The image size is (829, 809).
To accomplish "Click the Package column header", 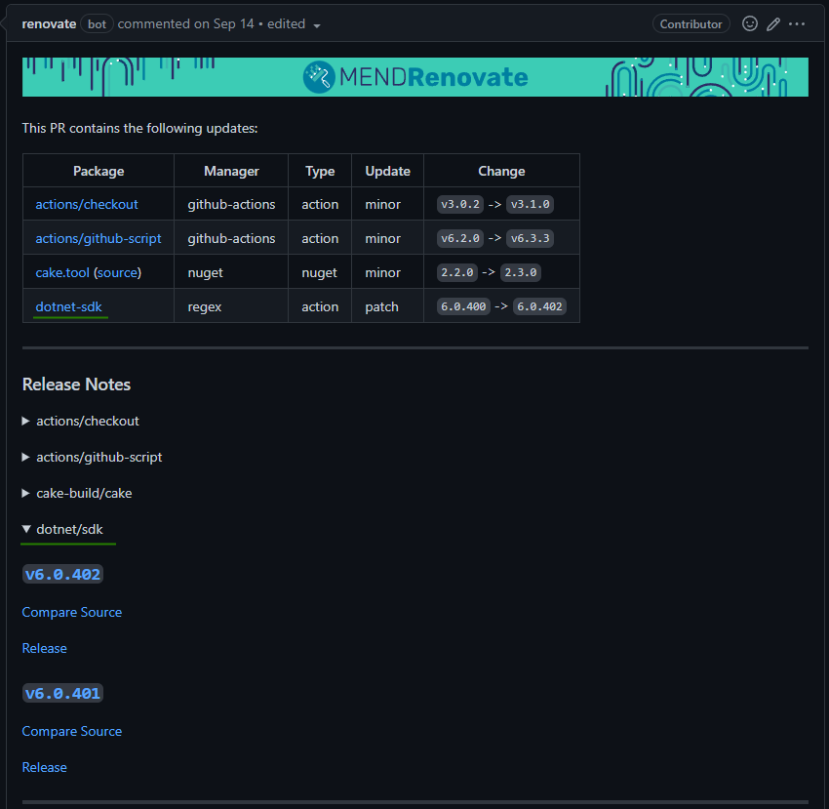I will (99, 171).
